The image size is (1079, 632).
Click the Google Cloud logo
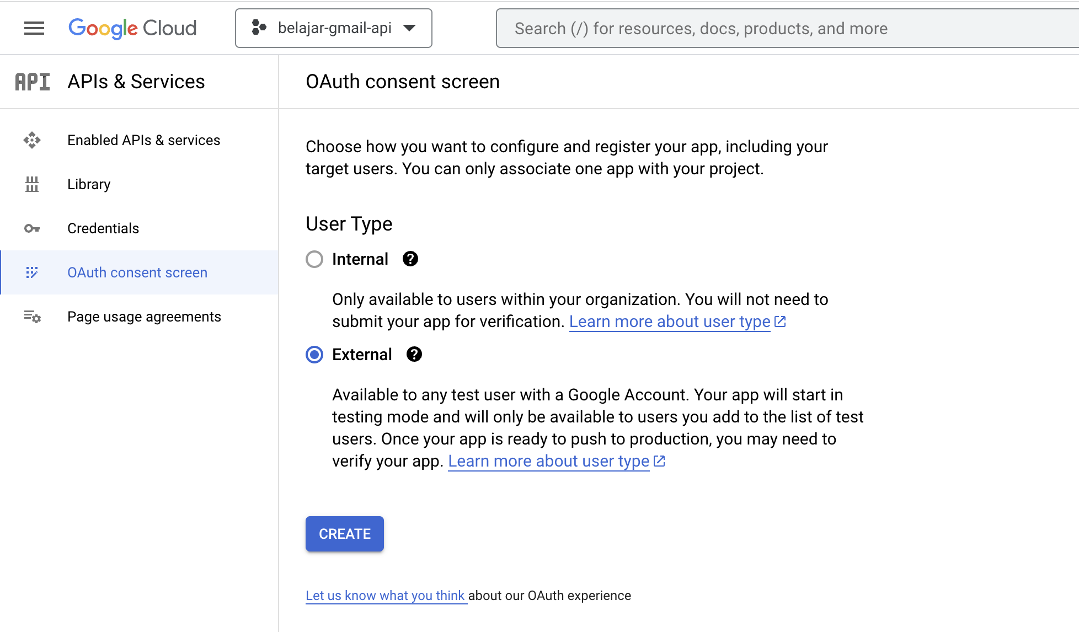point(132,28)
